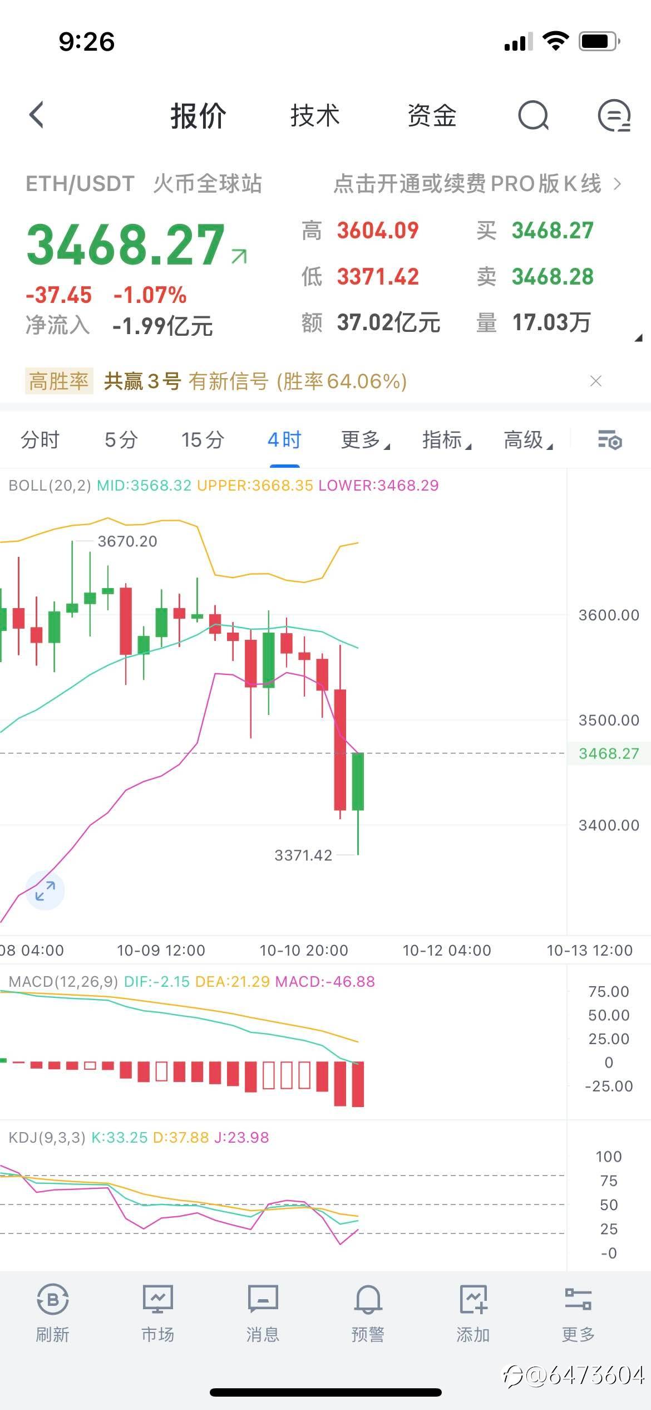The image size is (651, 1410).
Task: Switch to the 技术 tab
Action: [315, 116]
